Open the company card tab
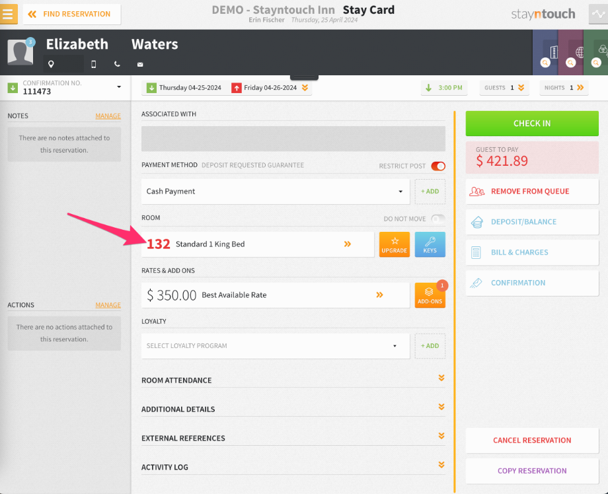608x494 pixels. [546, 52]
